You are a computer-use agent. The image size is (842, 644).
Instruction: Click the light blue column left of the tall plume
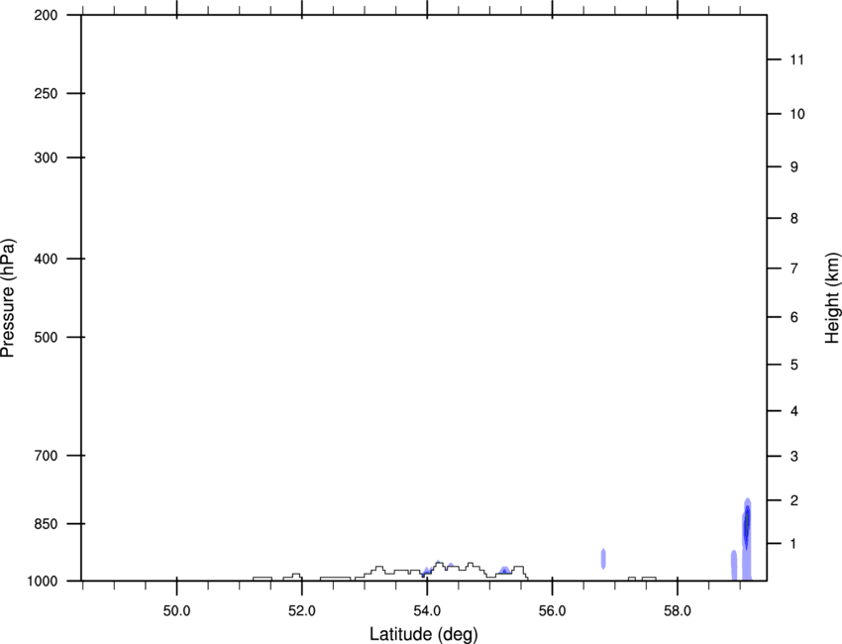(733, 565)
